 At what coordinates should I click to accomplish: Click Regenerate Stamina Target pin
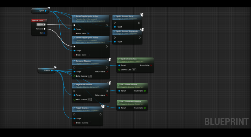pos(74,95)
